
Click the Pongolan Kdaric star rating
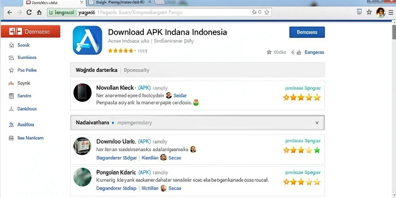click(302, 182)
